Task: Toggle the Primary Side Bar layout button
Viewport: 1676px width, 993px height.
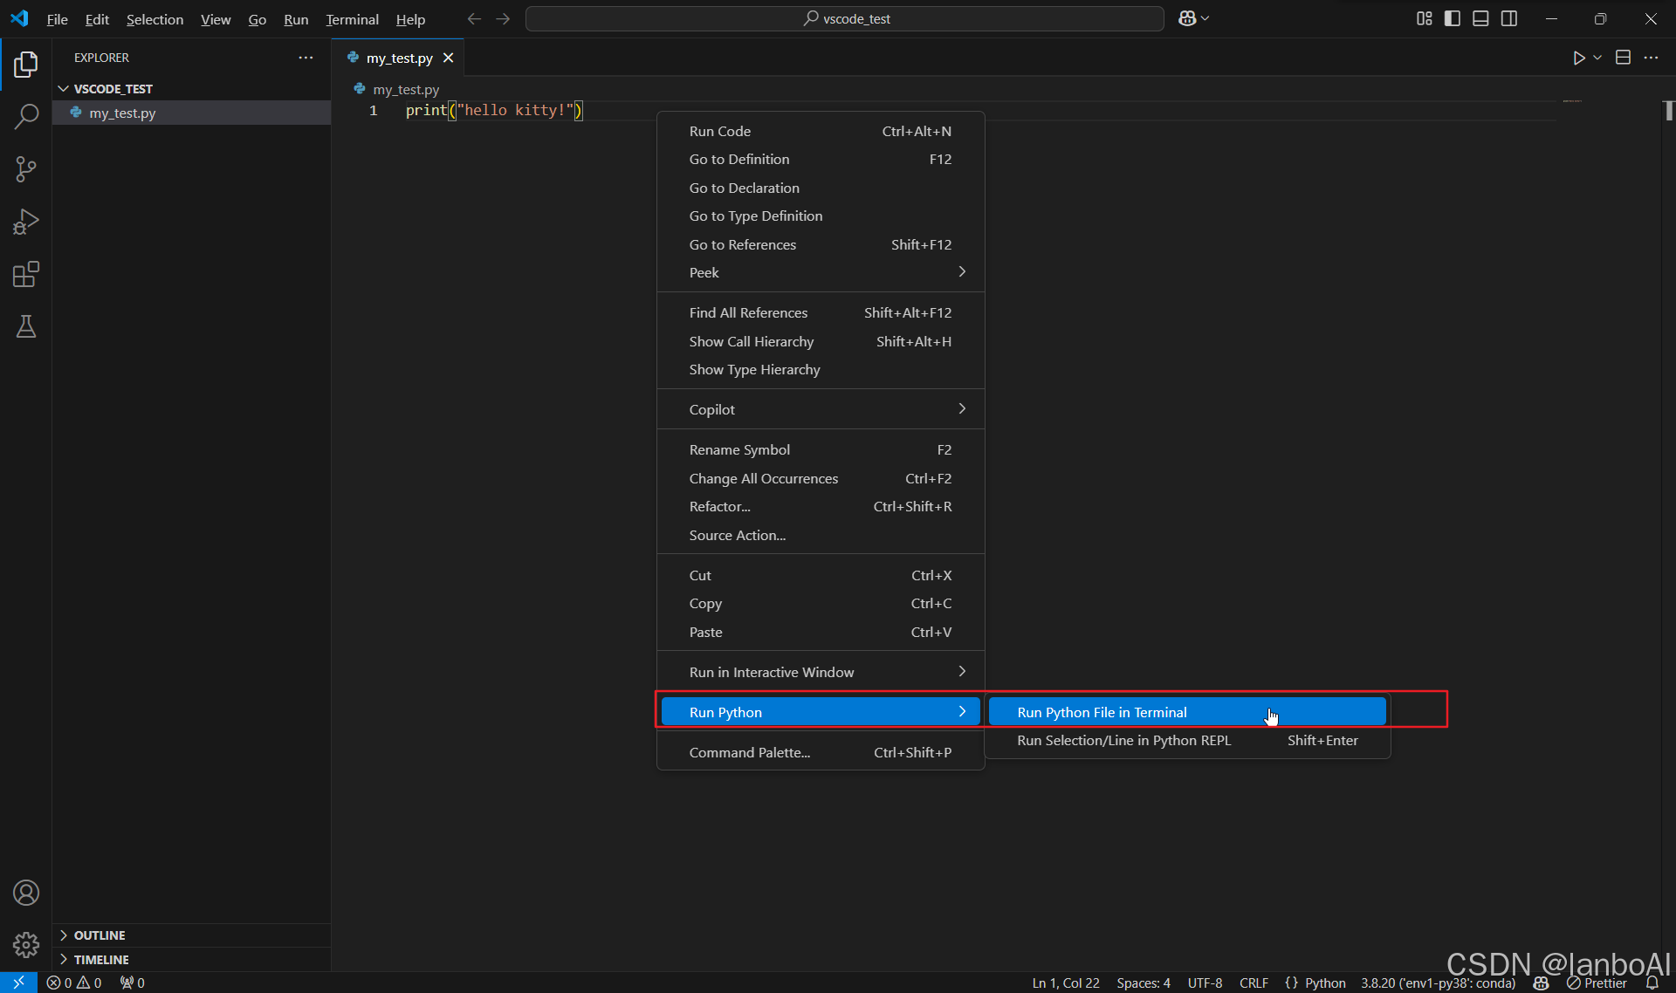Action: 1453,18
